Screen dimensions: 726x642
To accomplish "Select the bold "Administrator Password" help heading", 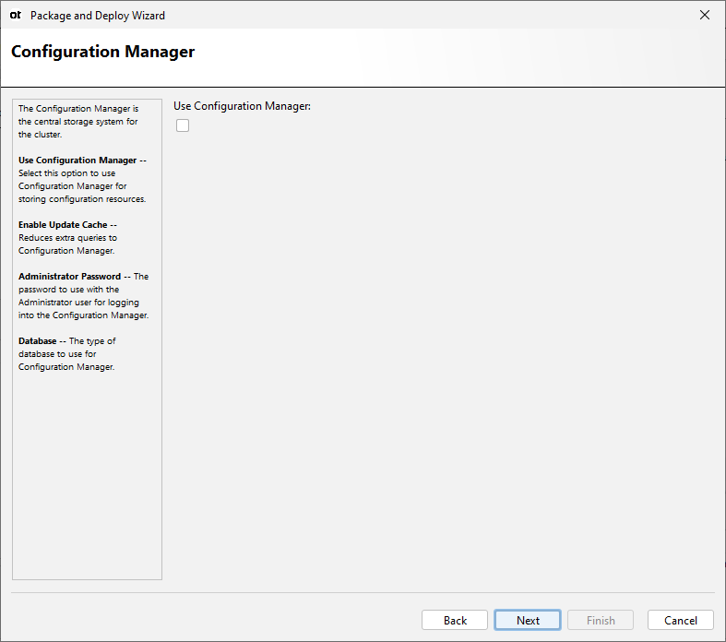I will 69,277.
